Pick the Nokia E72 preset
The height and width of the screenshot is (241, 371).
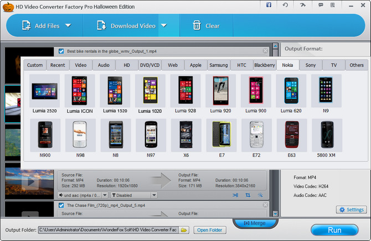pyautogui.click(x=257, y=138)
